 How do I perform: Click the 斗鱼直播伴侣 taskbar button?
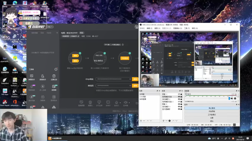coord(55,138)
